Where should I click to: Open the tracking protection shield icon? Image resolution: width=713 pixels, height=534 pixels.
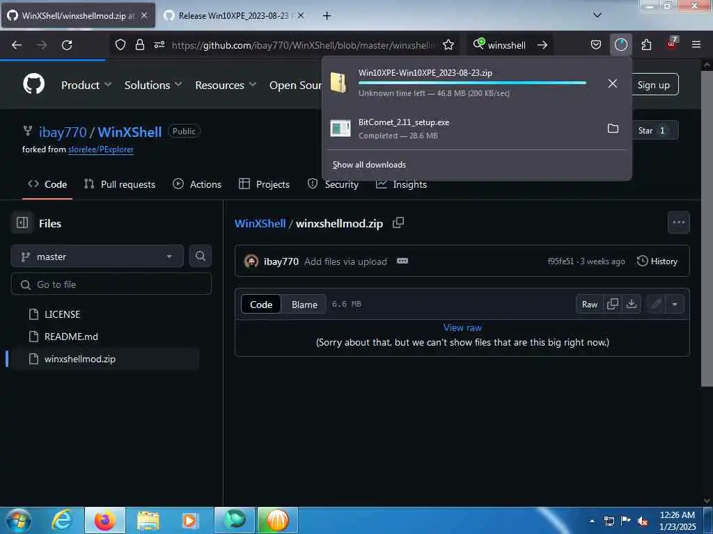[x=120, y=45]
